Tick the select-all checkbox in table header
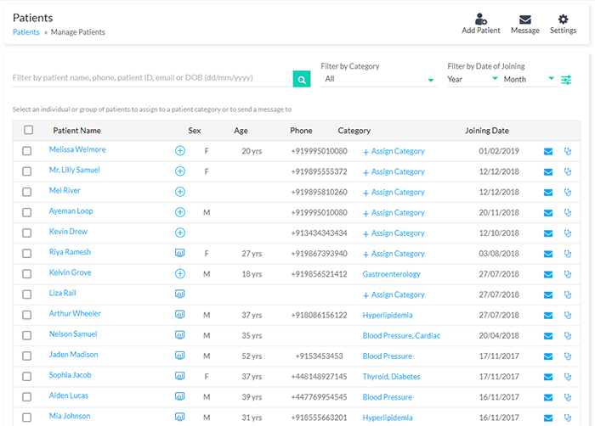This screenshot has width=595, height=426. [x=28, y=130]
